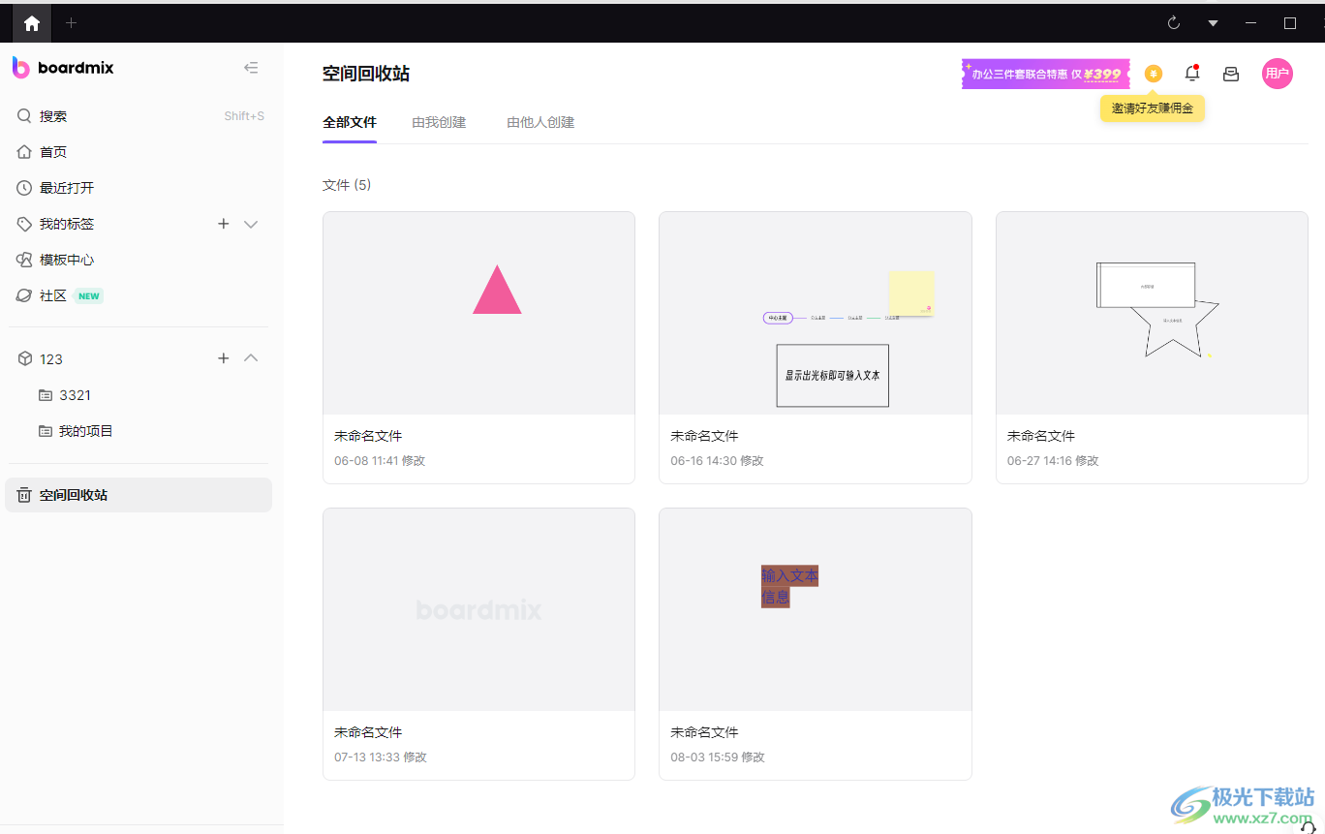1325x834 pixels.
Task: Click the 办公三件套 promo banner
Action: point(1046,74)
